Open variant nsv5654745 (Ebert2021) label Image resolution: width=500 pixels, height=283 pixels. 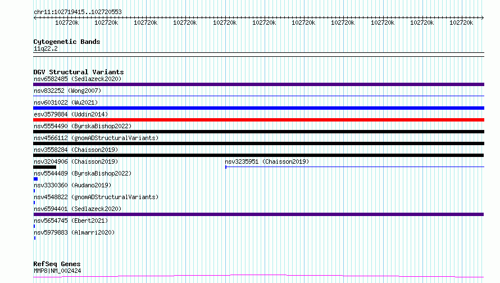(71, 221)
